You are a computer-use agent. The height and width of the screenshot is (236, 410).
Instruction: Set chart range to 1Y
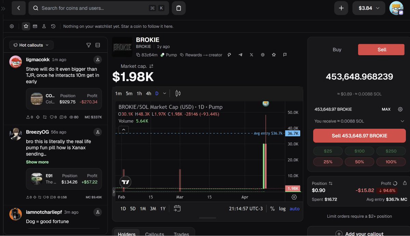163,209
